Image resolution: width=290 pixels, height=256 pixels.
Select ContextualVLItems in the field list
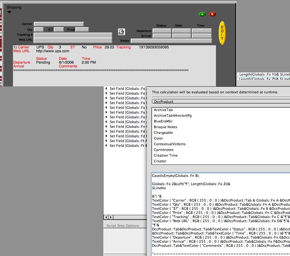(170, 144)
